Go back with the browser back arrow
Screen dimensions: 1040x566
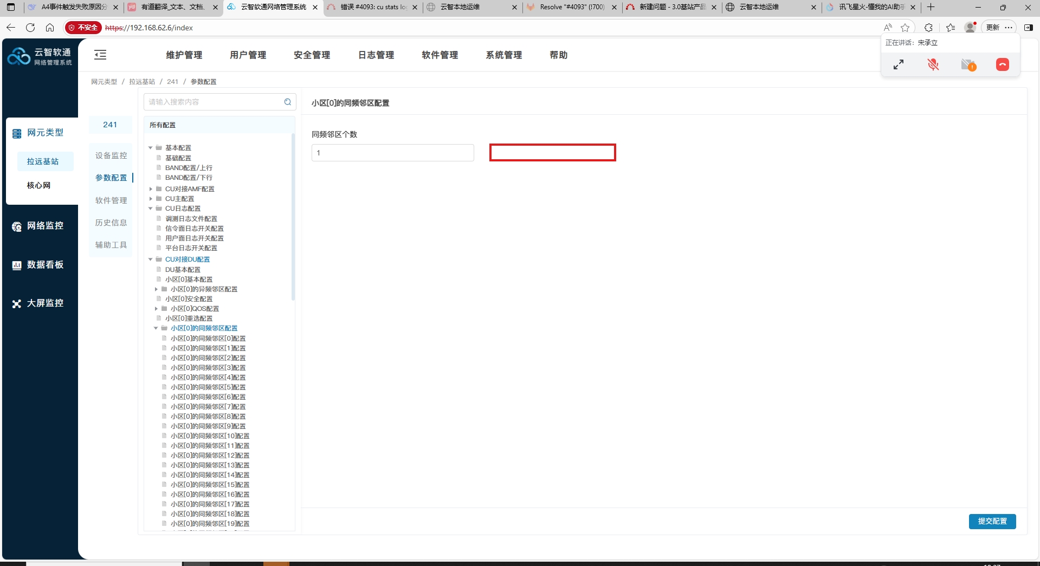11,28
